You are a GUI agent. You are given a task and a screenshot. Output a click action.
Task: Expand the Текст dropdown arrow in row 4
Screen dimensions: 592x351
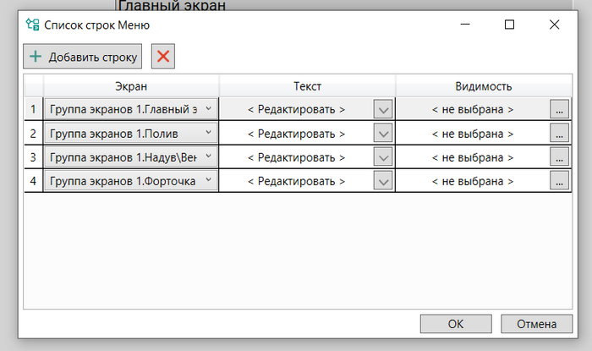click(383, 180)
